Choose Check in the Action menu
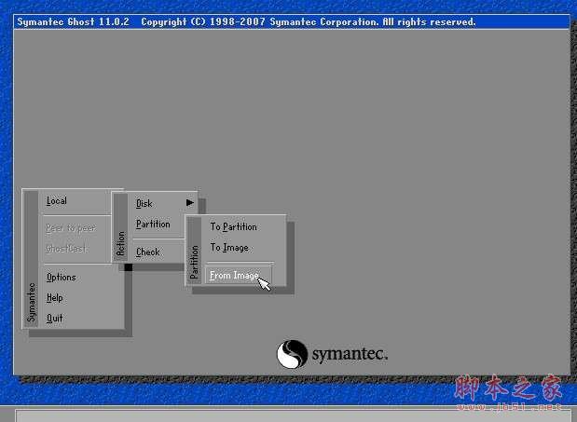577x422 pixels. click(148, 252)
